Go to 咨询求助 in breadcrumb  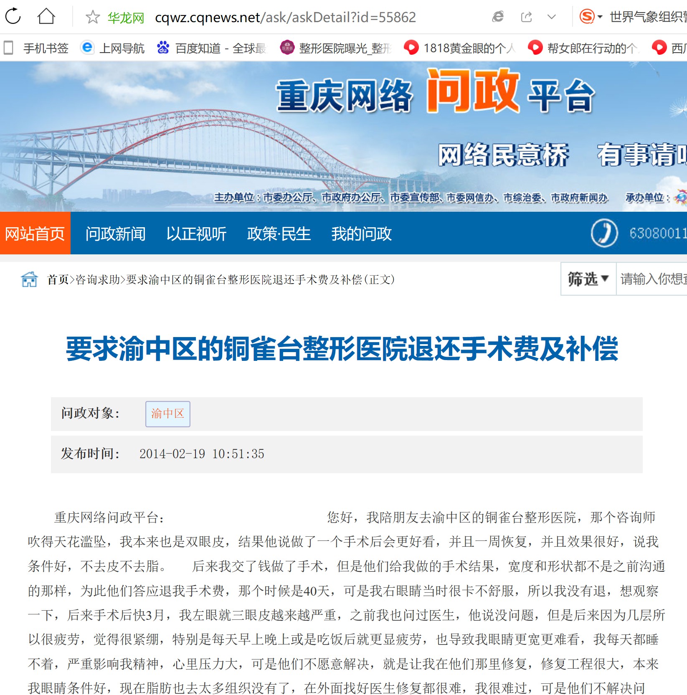click(98, 279)
